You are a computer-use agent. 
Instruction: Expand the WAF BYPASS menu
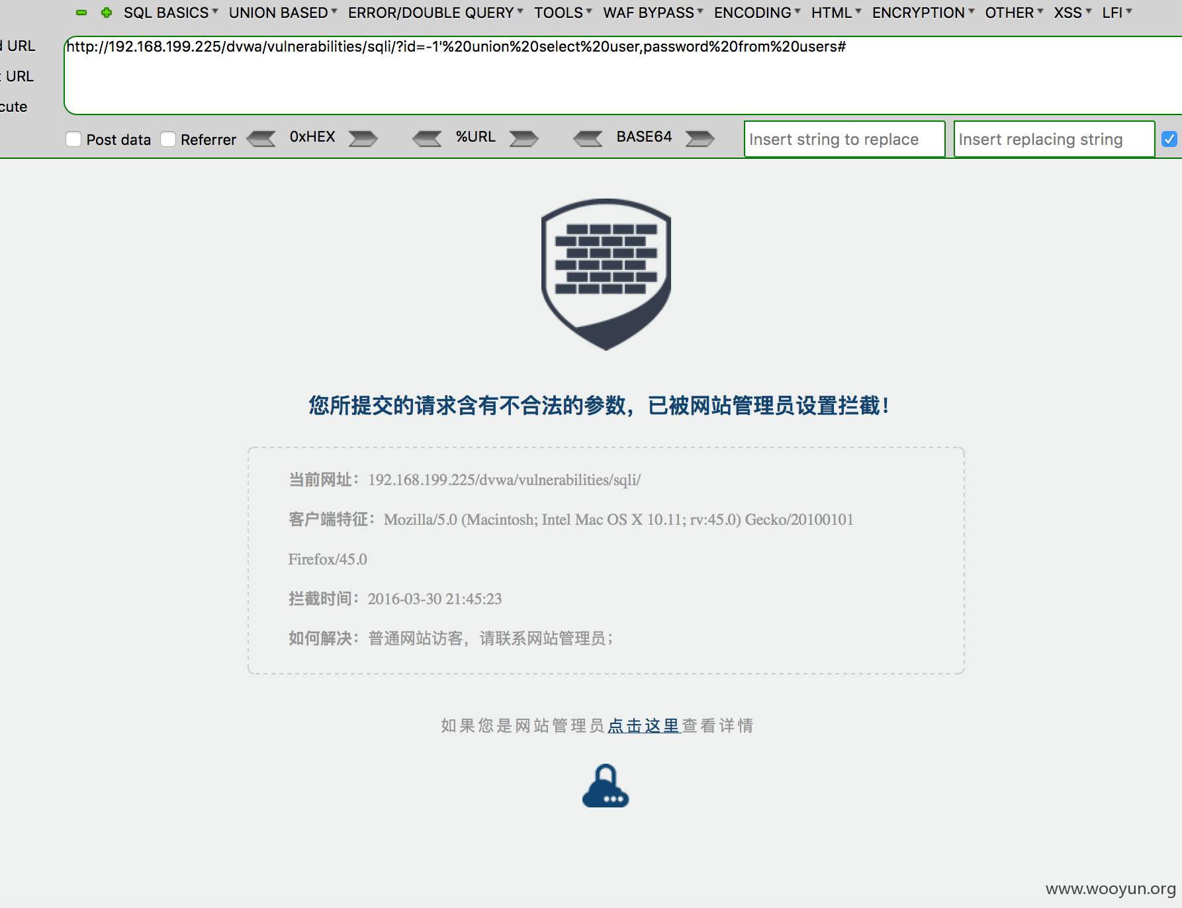tap(653, 13)
